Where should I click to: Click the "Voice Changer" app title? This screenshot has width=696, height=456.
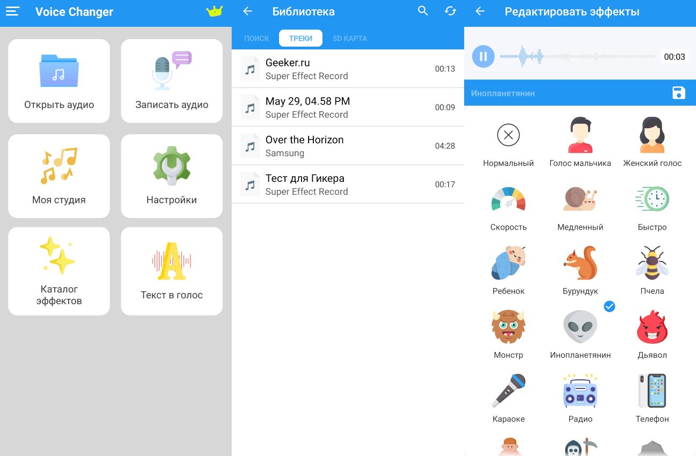[74, 12]
